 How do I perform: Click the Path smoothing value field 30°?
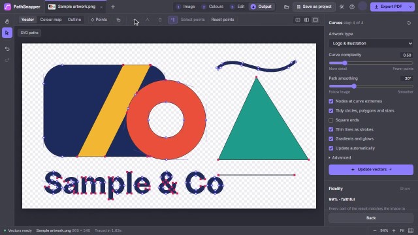(x=407, y=78)
